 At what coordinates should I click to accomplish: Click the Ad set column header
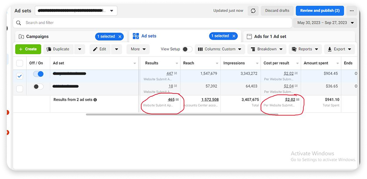94,63
